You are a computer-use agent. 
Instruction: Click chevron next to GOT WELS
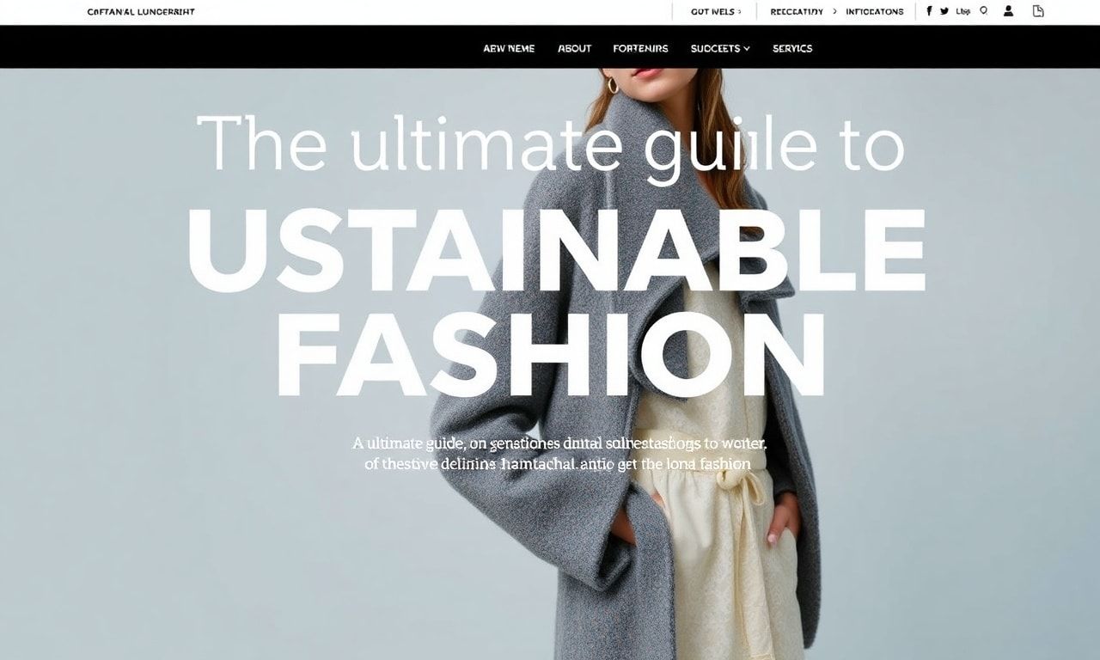(x=739, y=12)
